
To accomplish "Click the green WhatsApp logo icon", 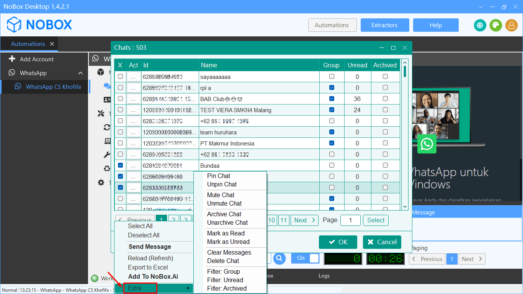I will 427,144.
